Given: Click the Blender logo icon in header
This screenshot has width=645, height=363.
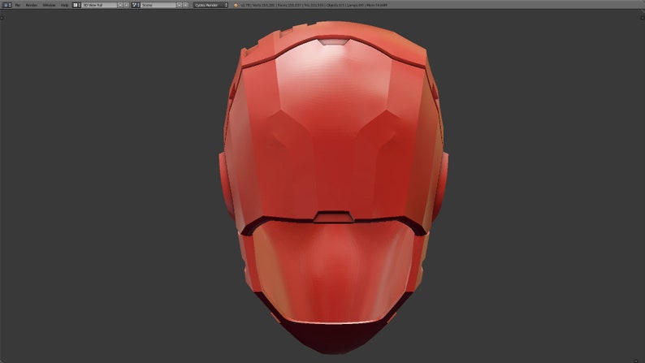Looking at the screenshot, I should 236,5.
